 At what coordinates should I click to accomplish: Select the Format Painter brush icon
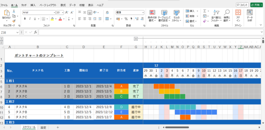14,21
